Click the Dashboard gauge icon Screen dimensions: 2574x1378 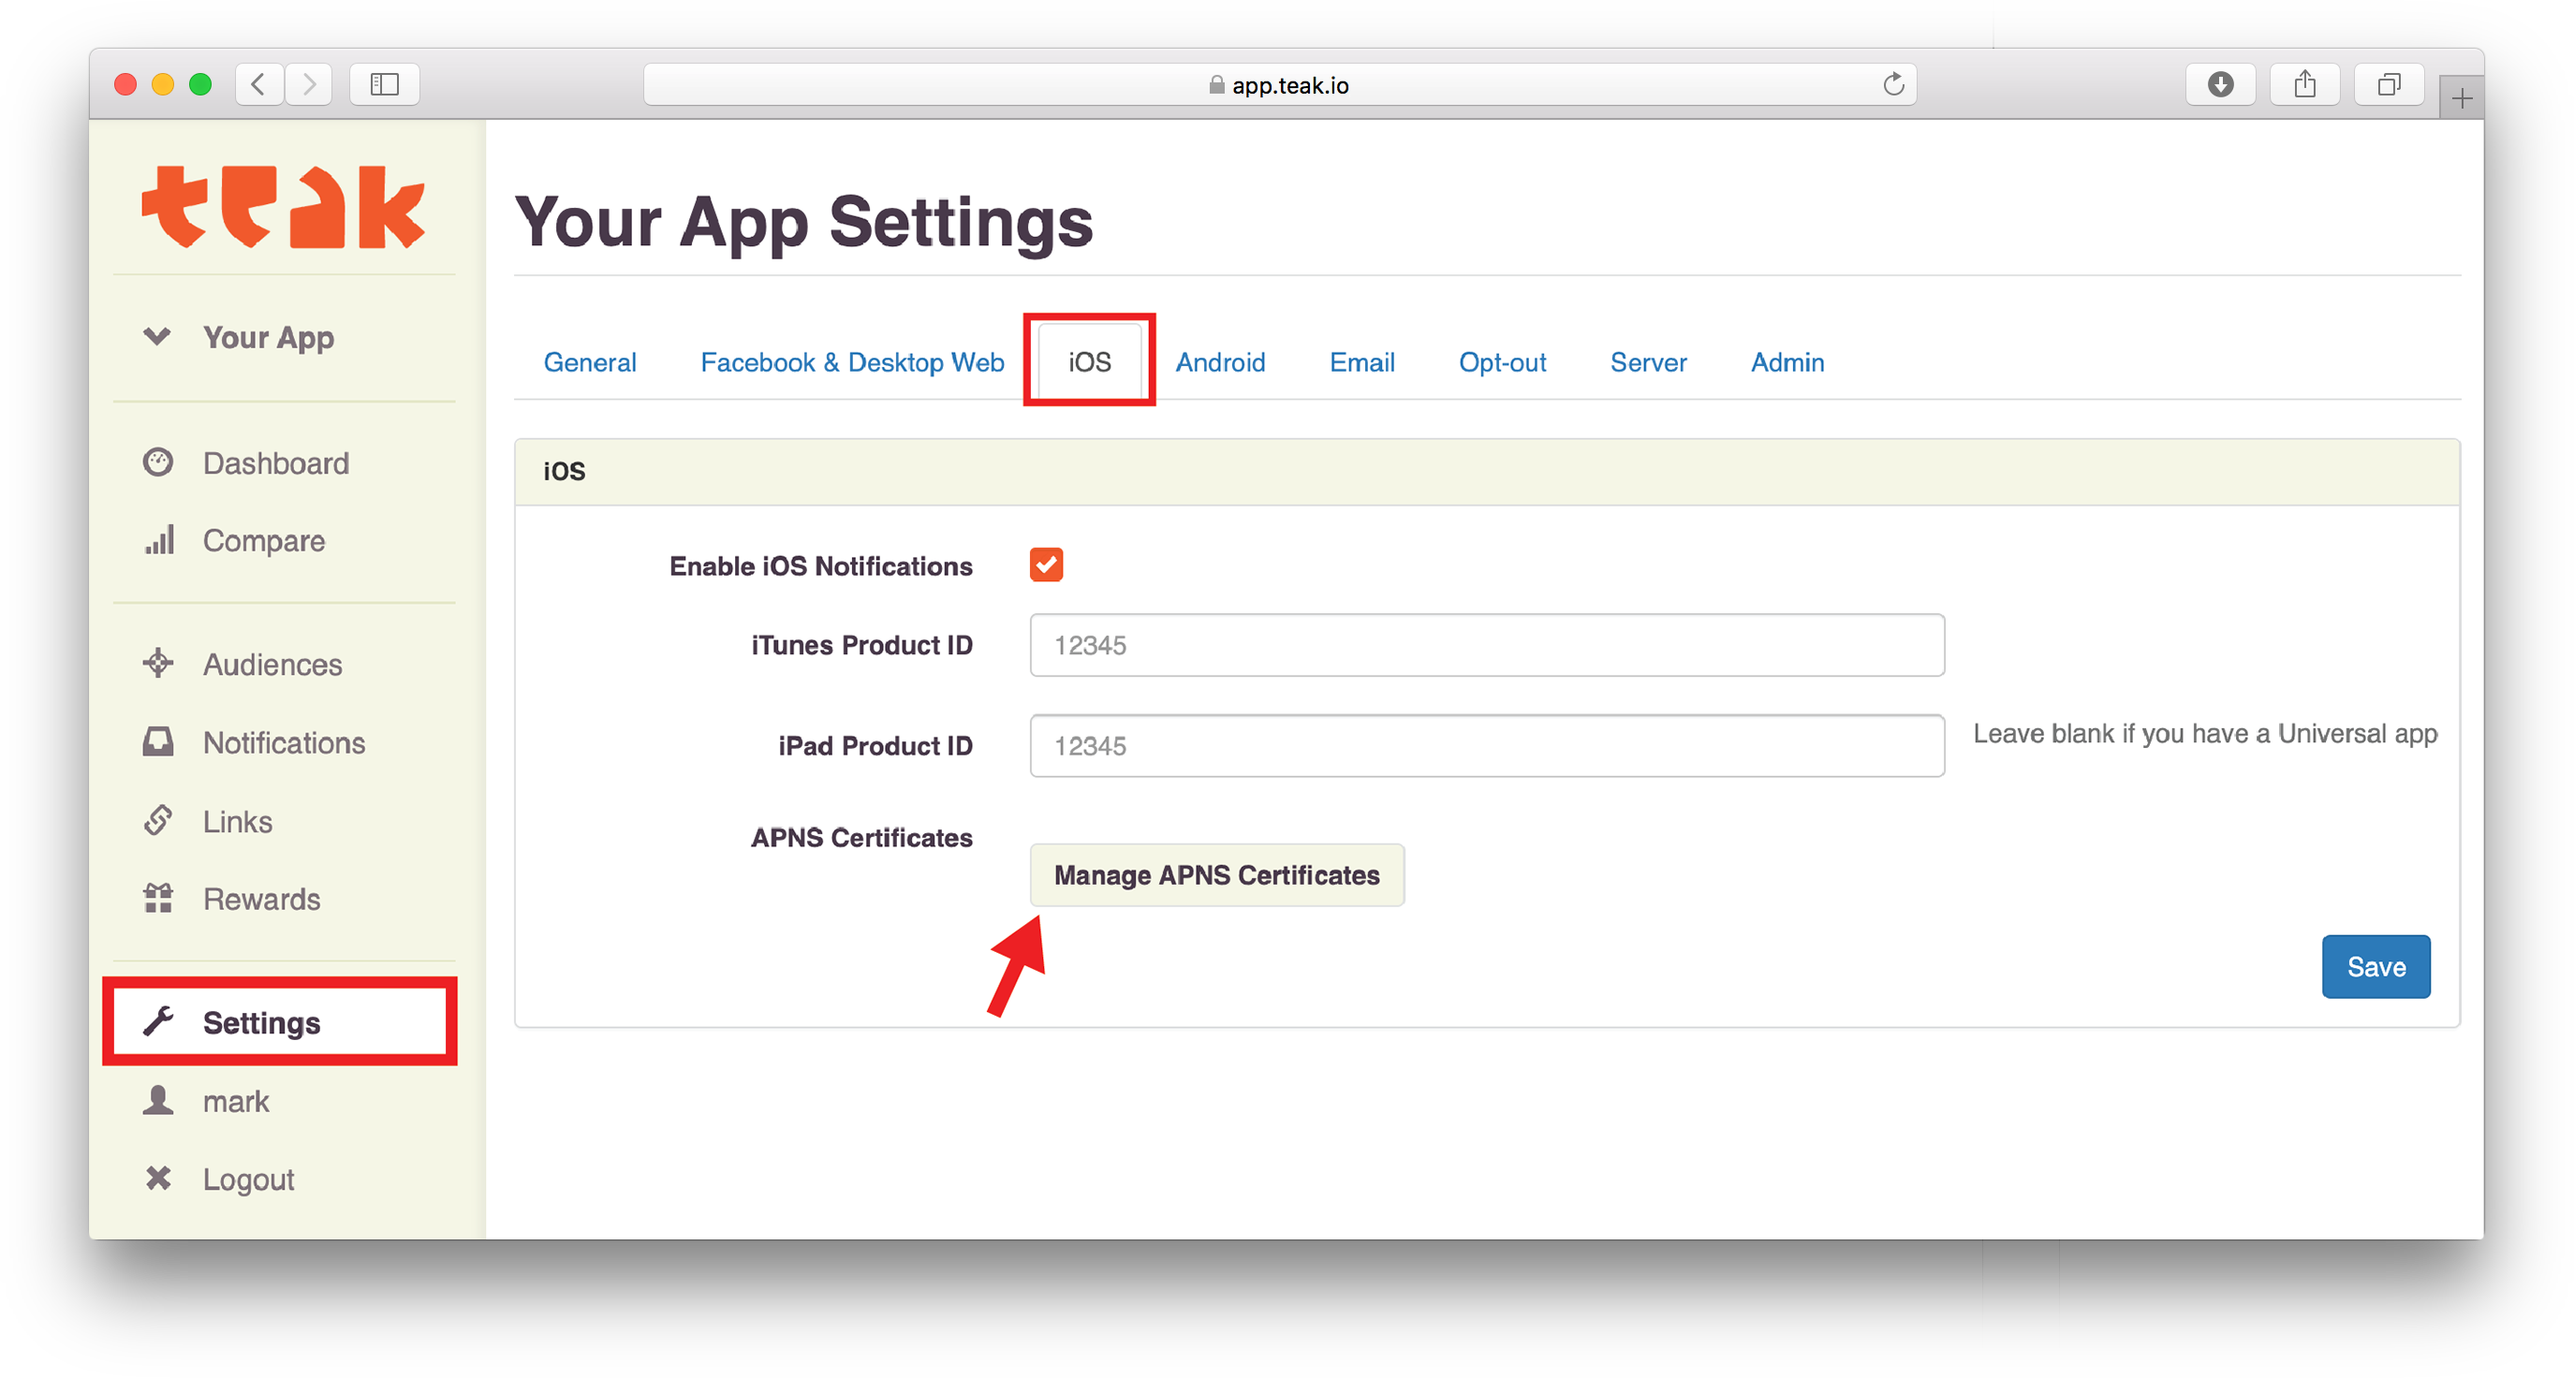pos(158,462)
